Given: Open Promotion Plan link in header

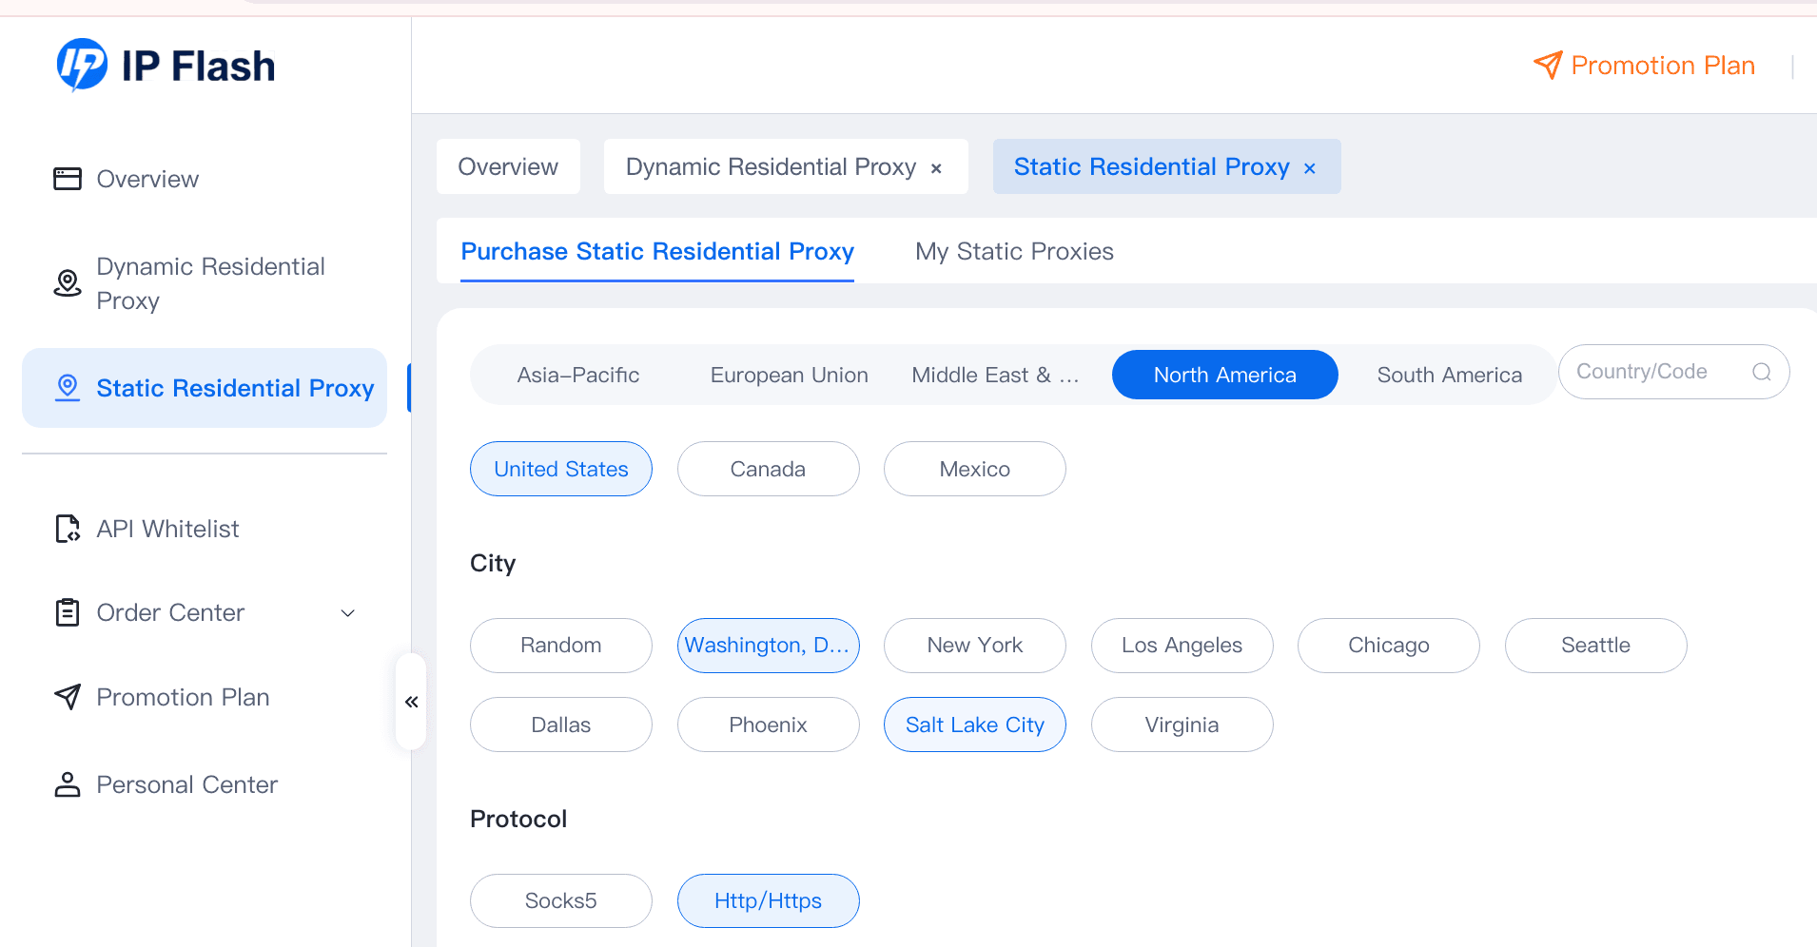Looking at the screenshot, I should 1662,66.
